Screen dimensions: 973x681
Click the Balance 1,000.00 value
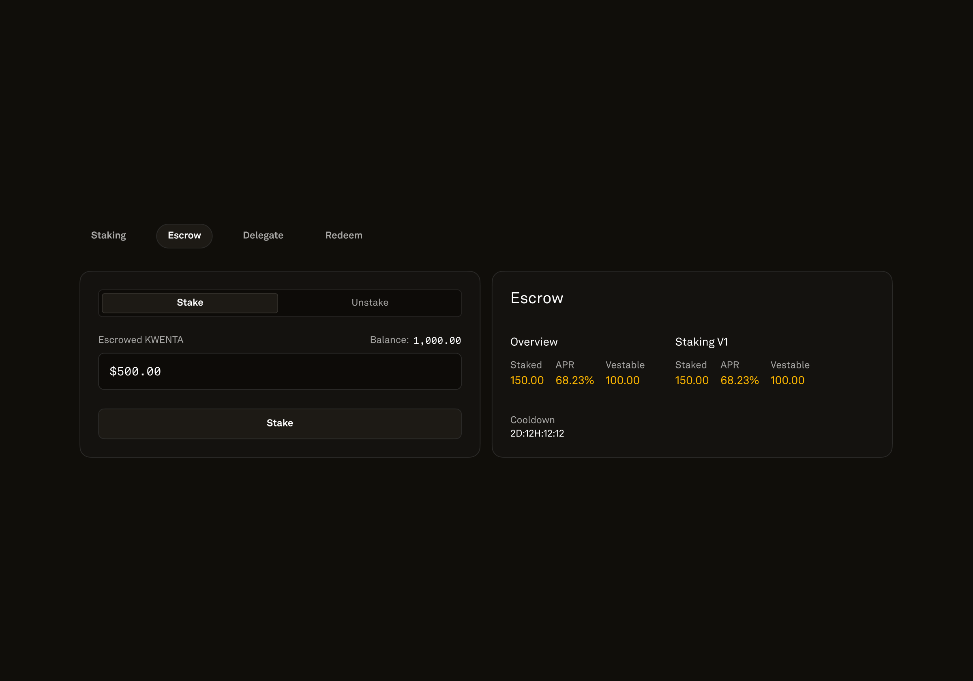(x=437, y=340)
